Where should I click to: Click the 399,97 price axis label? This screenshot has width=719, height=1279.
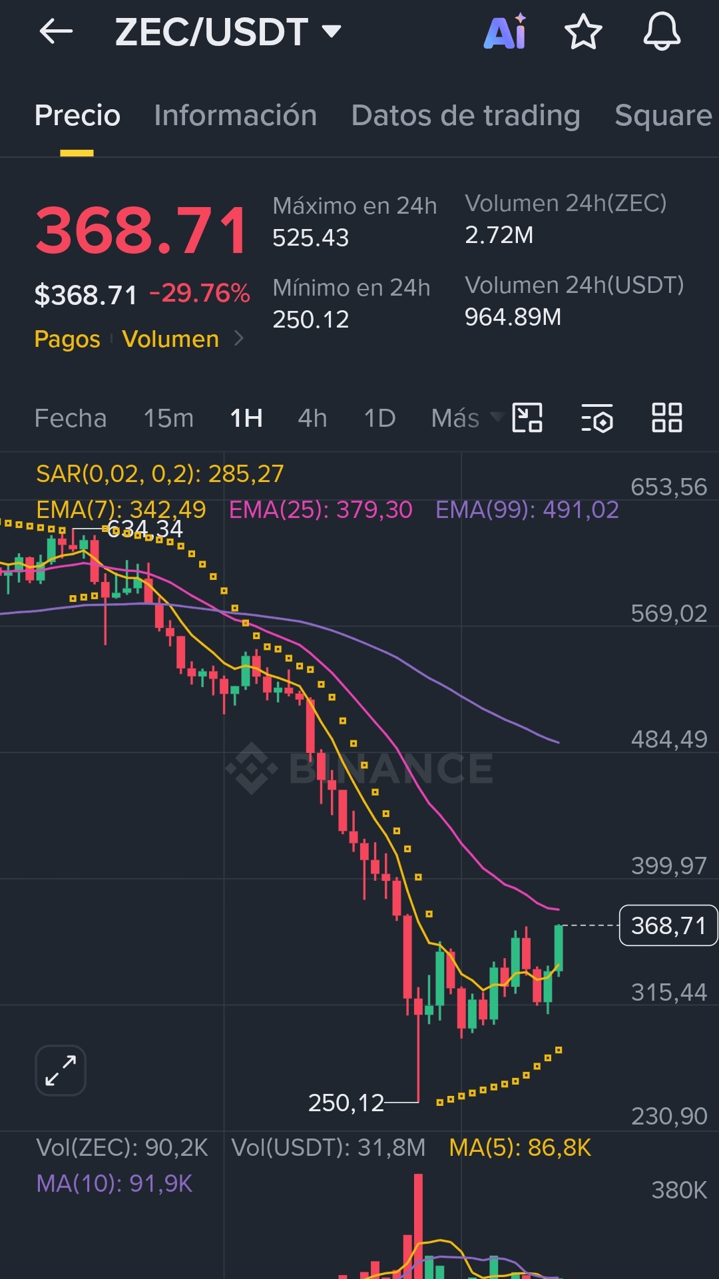[x=669, y=866]
